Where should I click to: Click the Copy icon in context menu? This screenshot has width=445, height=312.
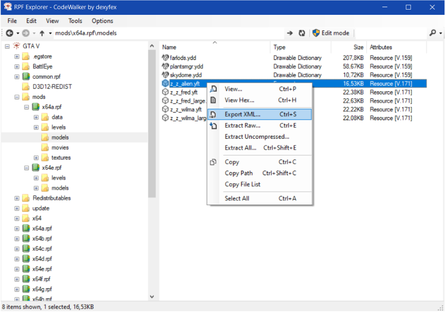[213, 162]
